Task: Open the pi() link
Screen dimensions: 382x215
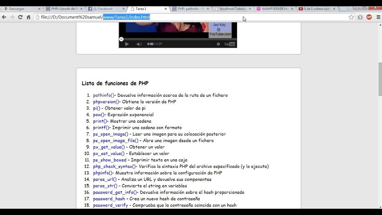Action: 97,108
